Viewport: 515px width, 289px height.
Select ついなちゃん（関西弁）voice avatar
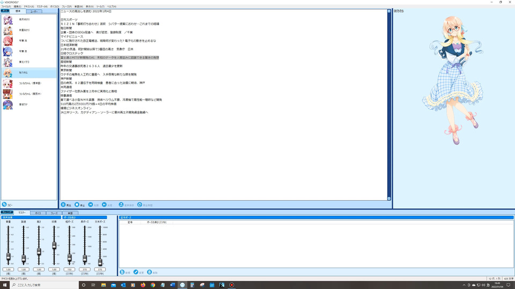tap(8, 94)
